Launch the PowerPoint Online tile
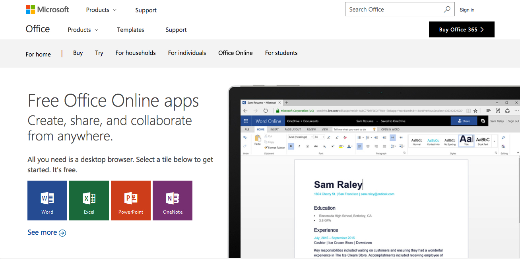This screenshot has width=520, height=259. click(x=131, y=201)
